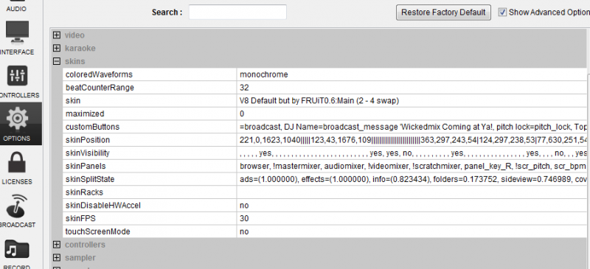Click Restore Factory Default button
This screenshot has width=590, height=269.
pyautogui.click(x=443, y=13)
